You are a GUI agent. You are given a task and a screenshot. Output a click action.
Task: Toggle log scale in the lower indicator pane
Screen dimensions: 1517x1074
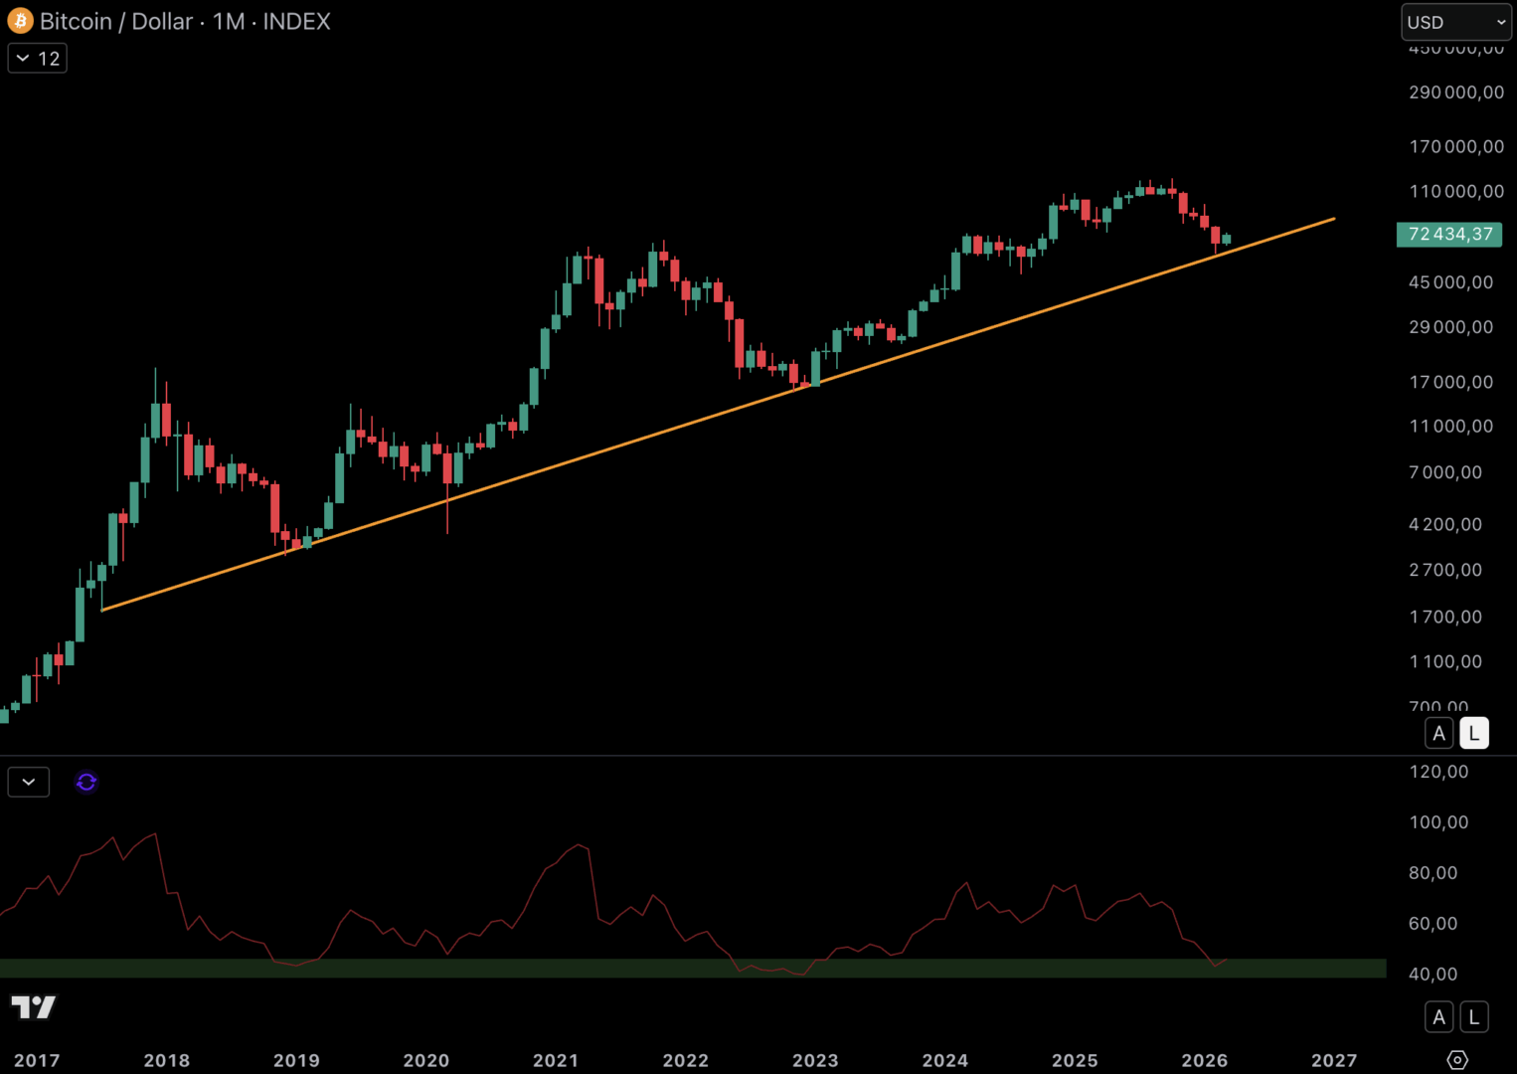point(1473,1017)
